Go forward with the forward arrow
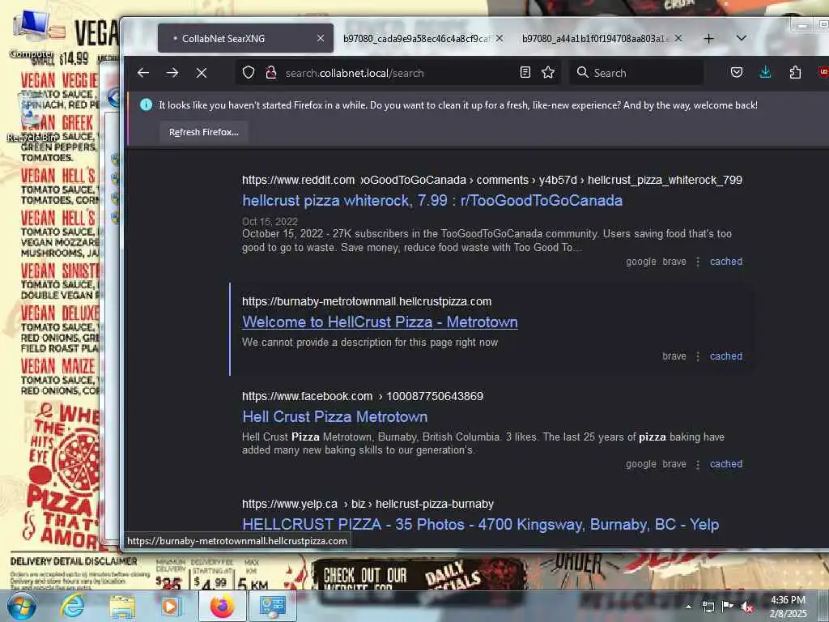The width and height of the screenshot is (829, 622). tap(172, 73)
